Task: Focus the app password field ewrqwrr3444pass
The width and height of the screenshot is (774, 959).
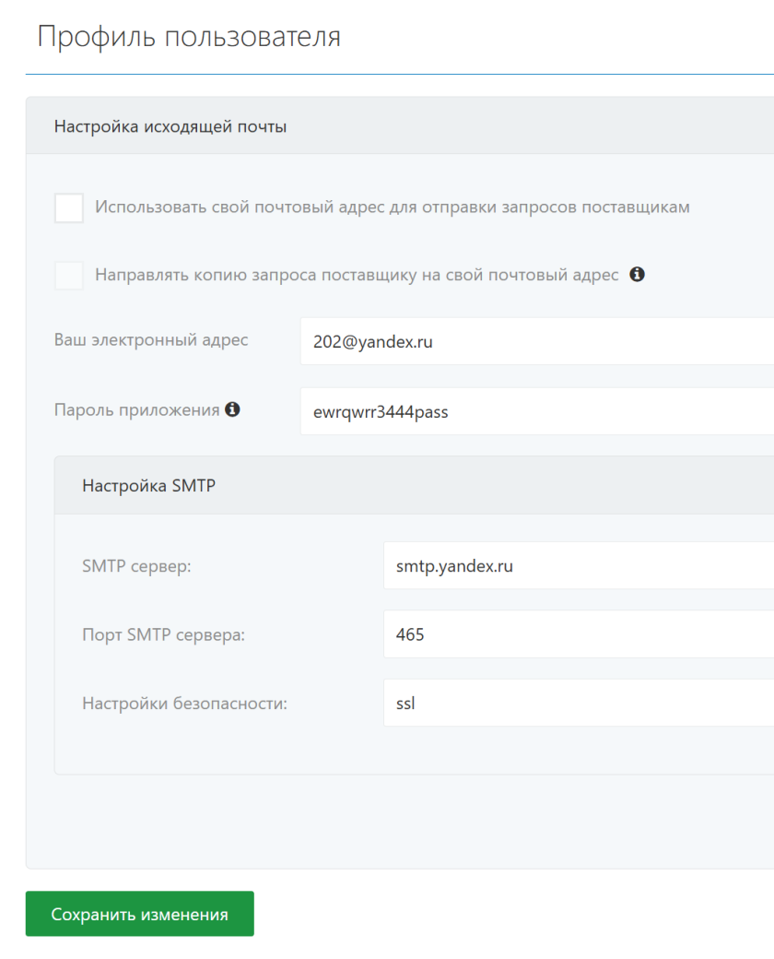Action: pyautogui.click(x=537, y=411)
